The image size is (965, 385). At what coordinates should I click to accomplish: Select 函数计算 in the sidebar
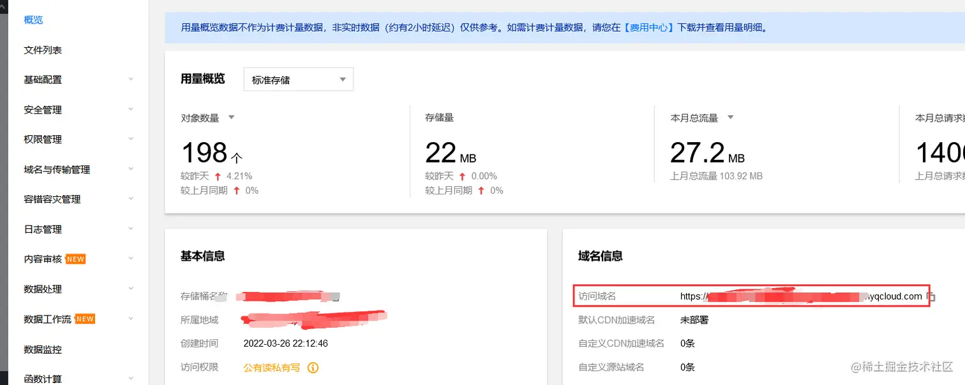(43, 379)
